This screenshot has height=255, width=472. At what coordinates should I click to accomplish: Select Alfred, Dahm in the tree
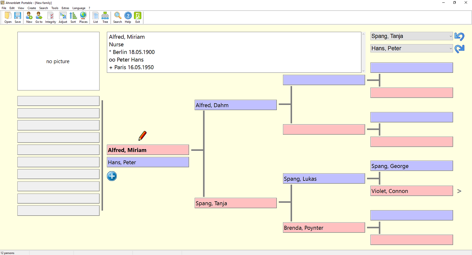tap(235, 105)
